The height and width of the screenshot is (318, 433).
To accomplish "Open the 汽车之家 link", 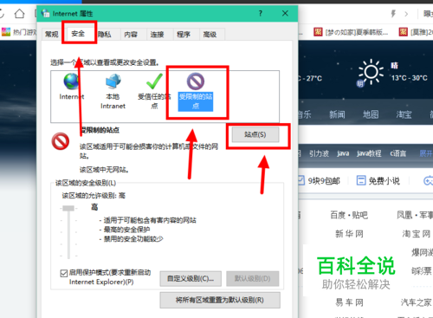I will 416,302.
